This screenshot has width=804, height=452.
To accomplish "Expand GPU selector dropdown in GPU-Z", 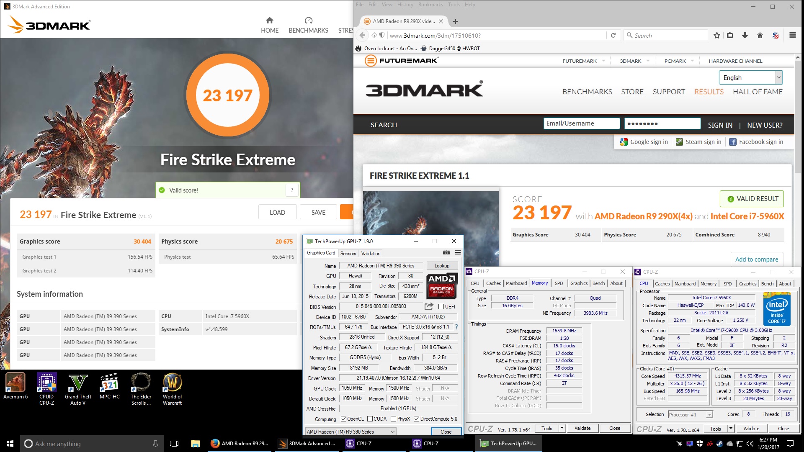I will click(x=350, y=431).
